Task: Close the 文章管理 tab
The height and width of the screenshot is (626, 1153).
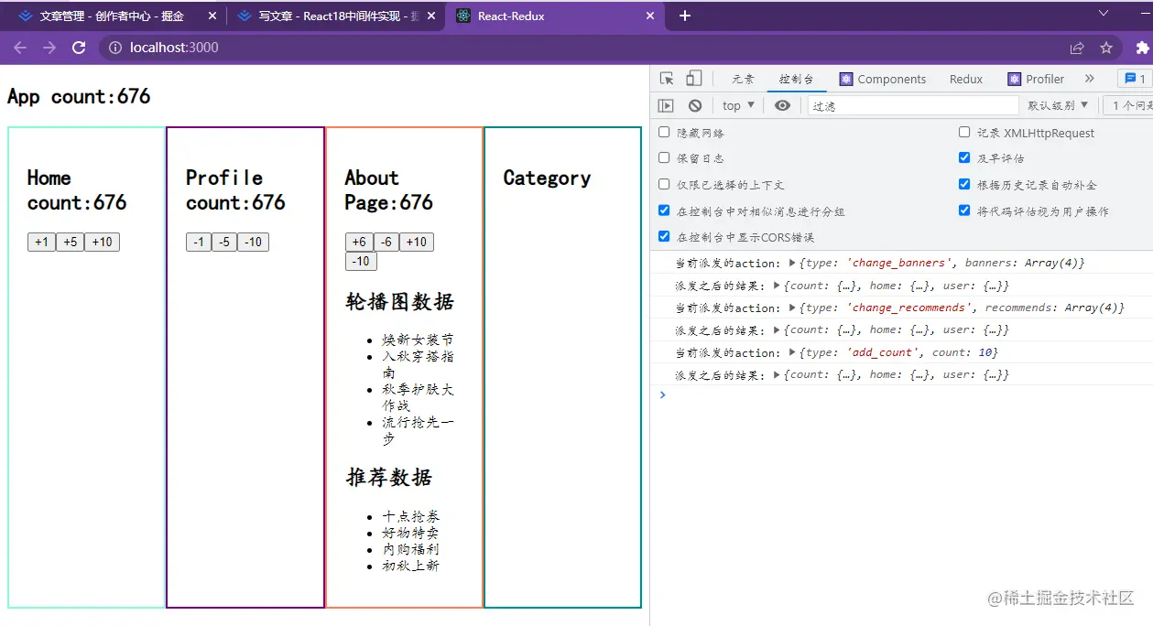Action: click(x=213, y=16)
